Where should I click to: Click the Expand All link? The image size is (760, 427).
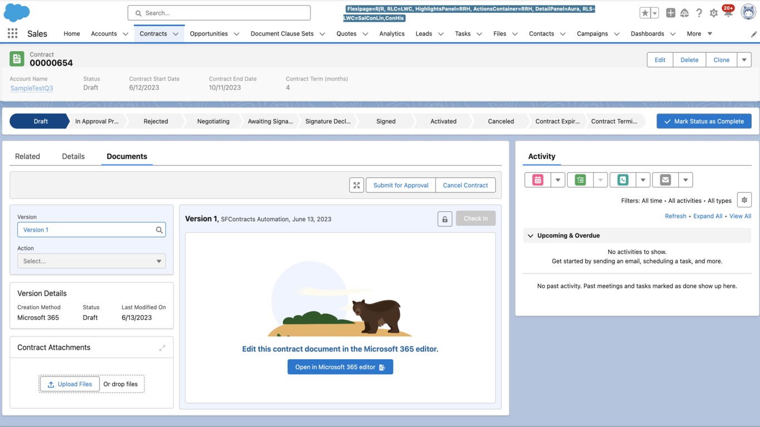tap(708, 216)
